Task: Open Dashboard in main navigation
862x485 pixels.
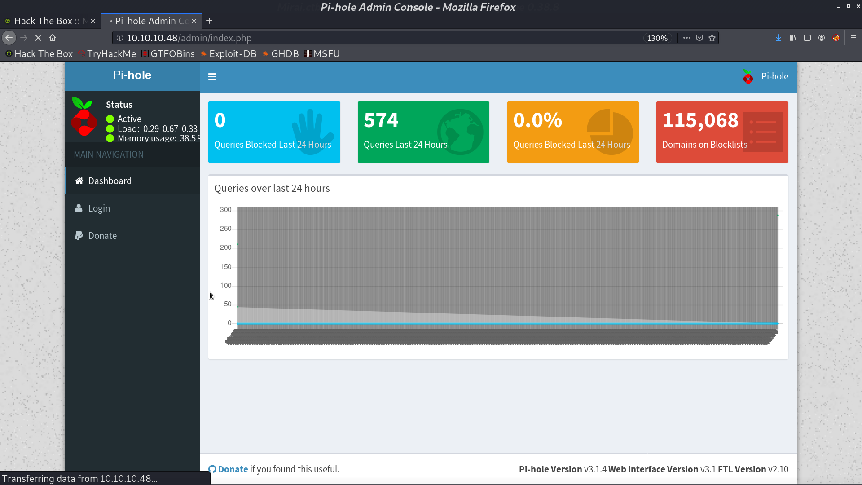Action: tap(132, 181)
